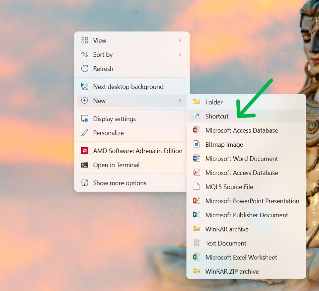Click the WinRAR ZIP archive icon
The height and width of the screenshot is (291, 319).
click(x=196, y=272)
